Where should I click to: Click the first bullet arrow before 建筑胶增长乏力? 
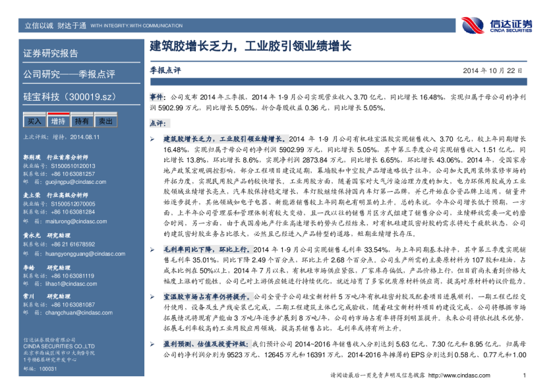pyautogui.click(x=152, y=140)
